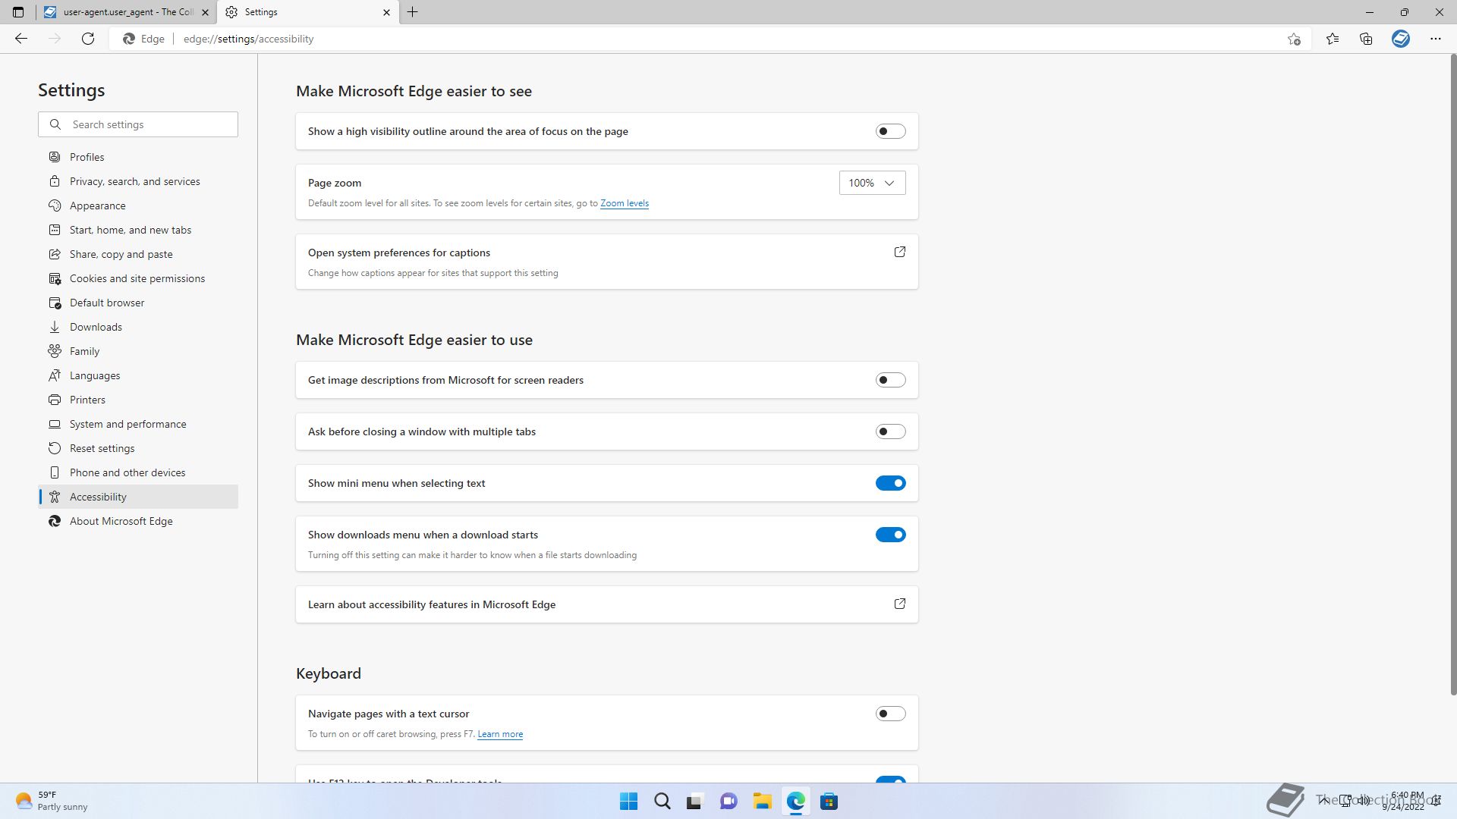Toggle high visibility outline setting
The height and width of the screenshot is (819, 1457).
coord(890,131)
